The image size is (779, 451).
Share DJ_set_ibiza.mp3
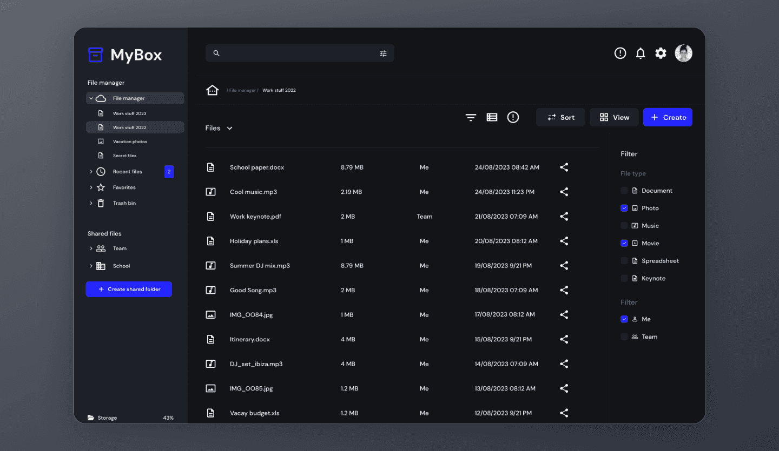pos(564,364)
